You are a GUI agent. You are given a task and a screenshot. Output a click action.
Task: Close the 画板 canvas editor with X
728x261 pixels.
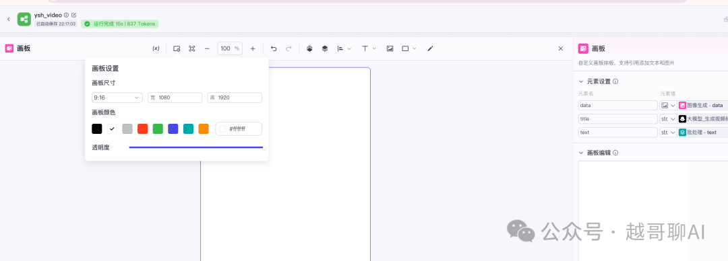(560, 48)
